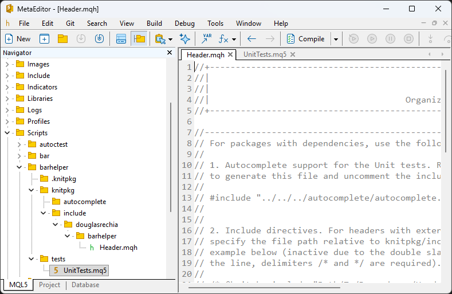The height and width of the screenshot is (294, 452).
Task: Click the find in files icon
Action: (160, 39)
